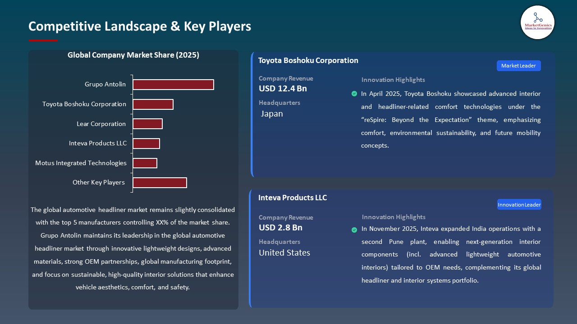Click the chart title 'Global Company Market Share (2025)'

pos(133,55)
